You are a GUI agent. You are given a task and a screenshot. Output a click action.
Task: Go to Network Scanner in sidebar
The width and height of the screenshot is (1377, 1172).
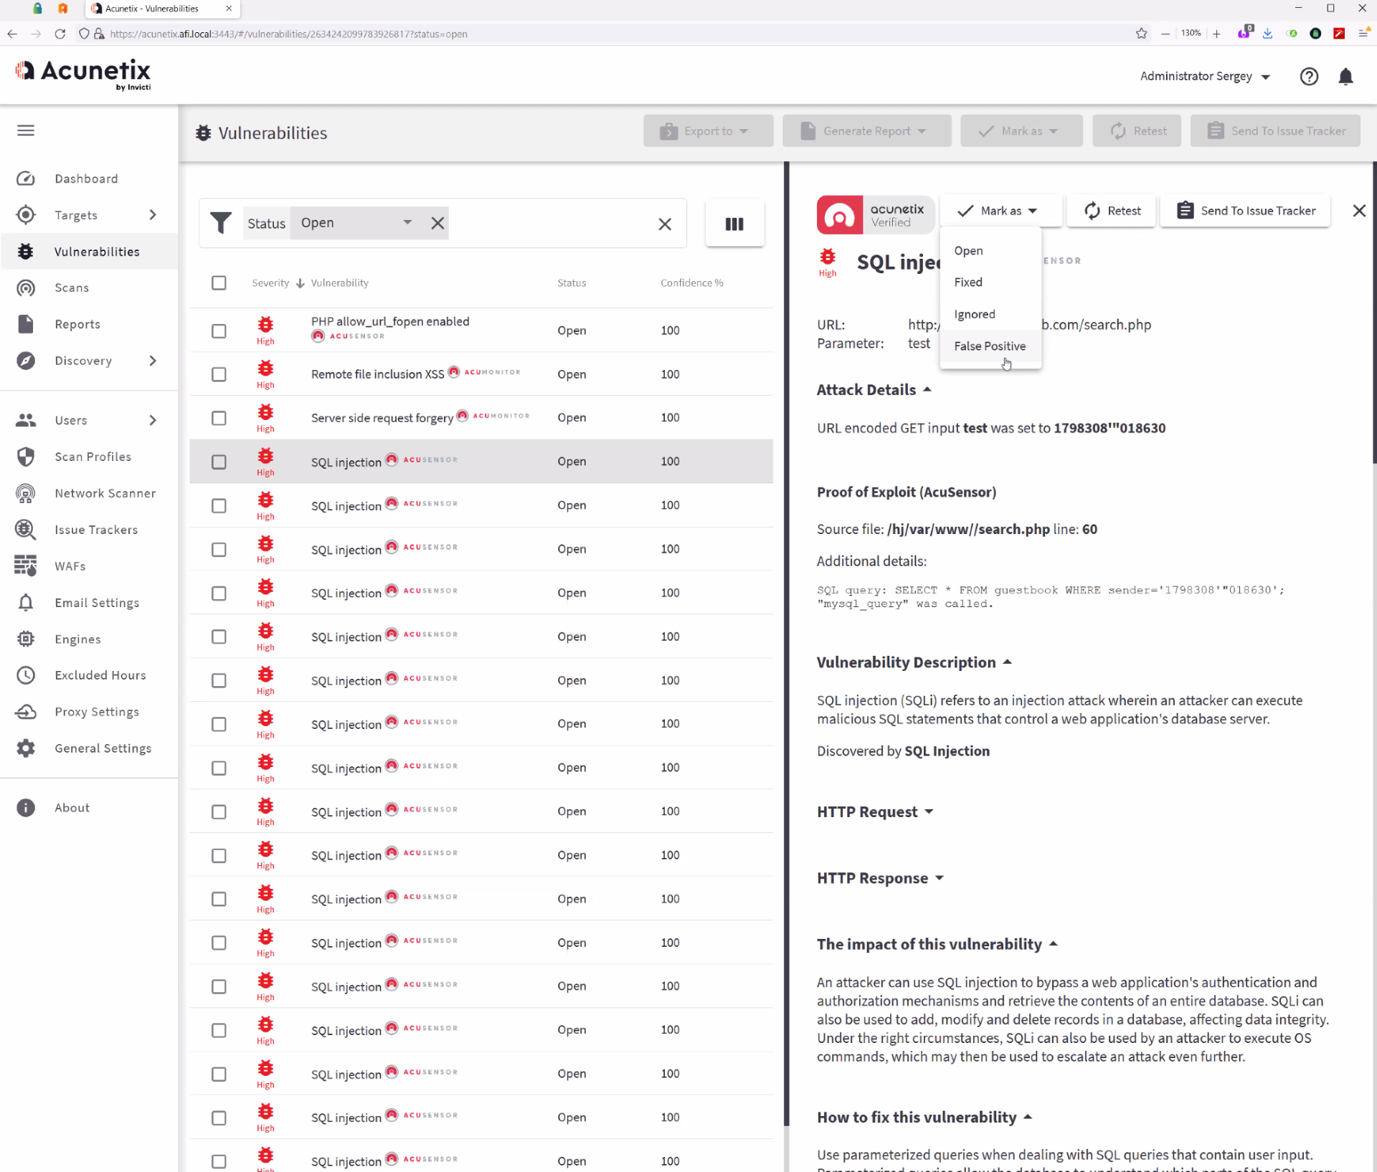pyautogui.click(x=105, y=493)
